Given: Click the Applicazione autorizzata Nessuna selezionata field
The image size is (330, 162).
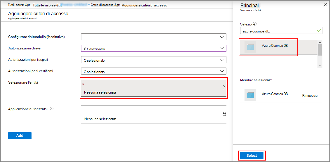Looking at the screenshot, I should 154,114.
